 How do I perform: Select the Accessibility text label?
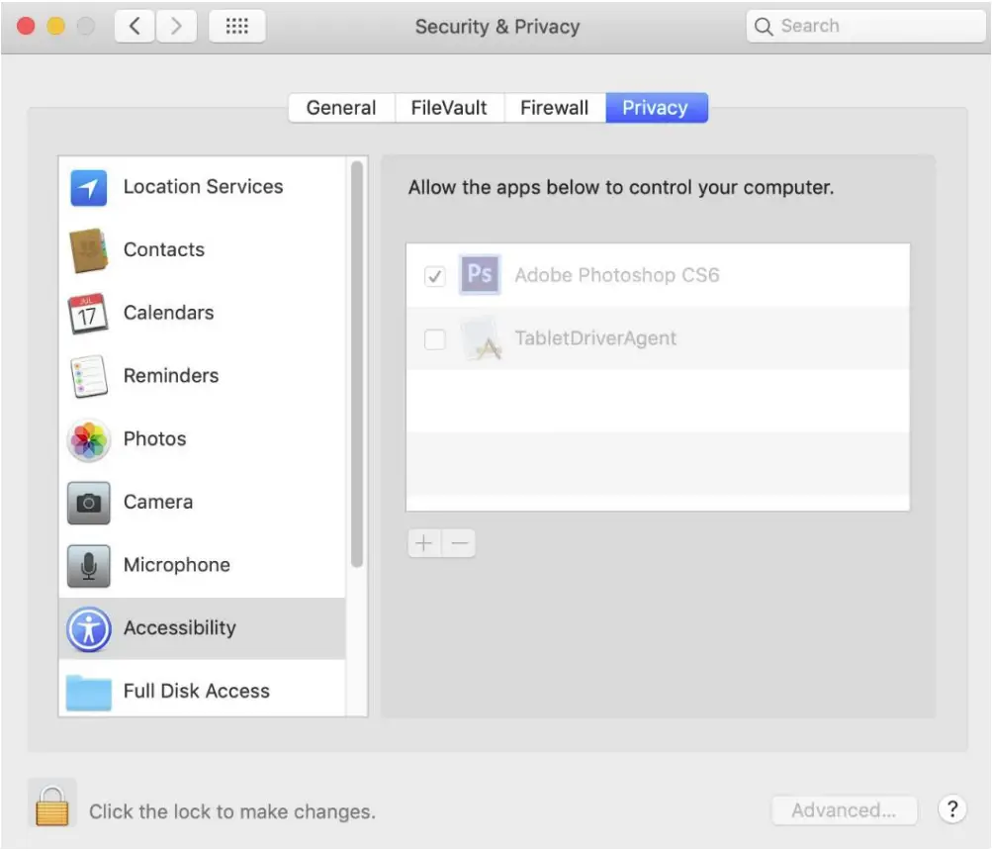180,628
